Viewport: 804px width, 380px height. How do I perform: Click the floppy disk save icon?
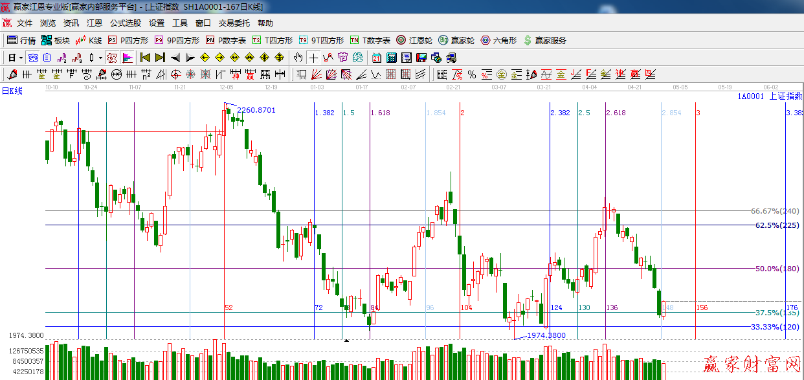(x=421, y=58)
